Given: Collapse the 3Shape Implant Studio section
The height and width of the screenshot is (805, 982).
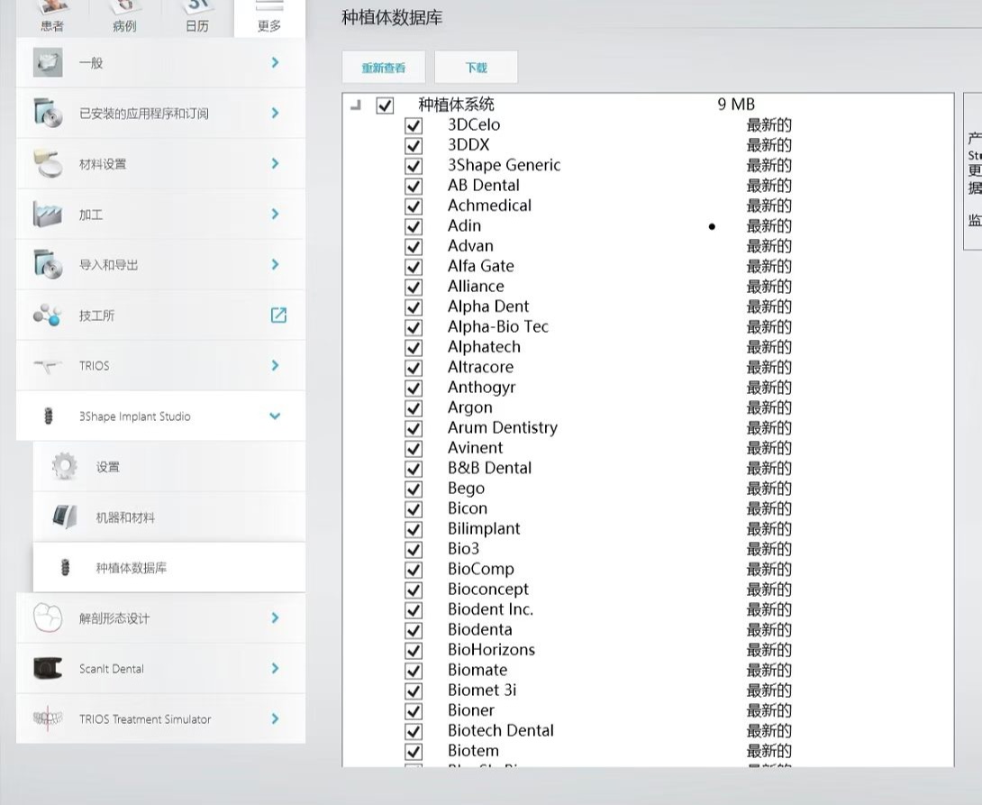Looking at the screenshot, I should pos(274,416).
